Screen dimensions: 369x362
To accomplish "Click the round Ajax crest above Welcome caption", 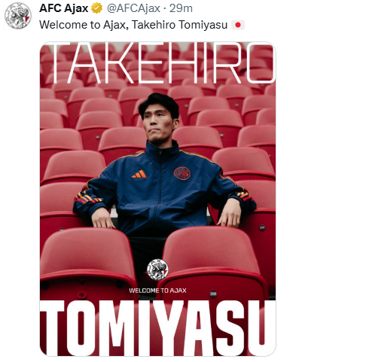I will [157, 269].
